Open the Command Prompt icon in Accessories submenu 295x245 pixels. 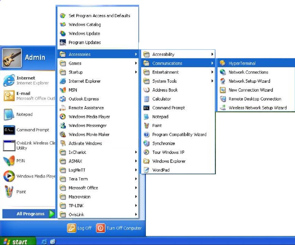tap(146, 108)
